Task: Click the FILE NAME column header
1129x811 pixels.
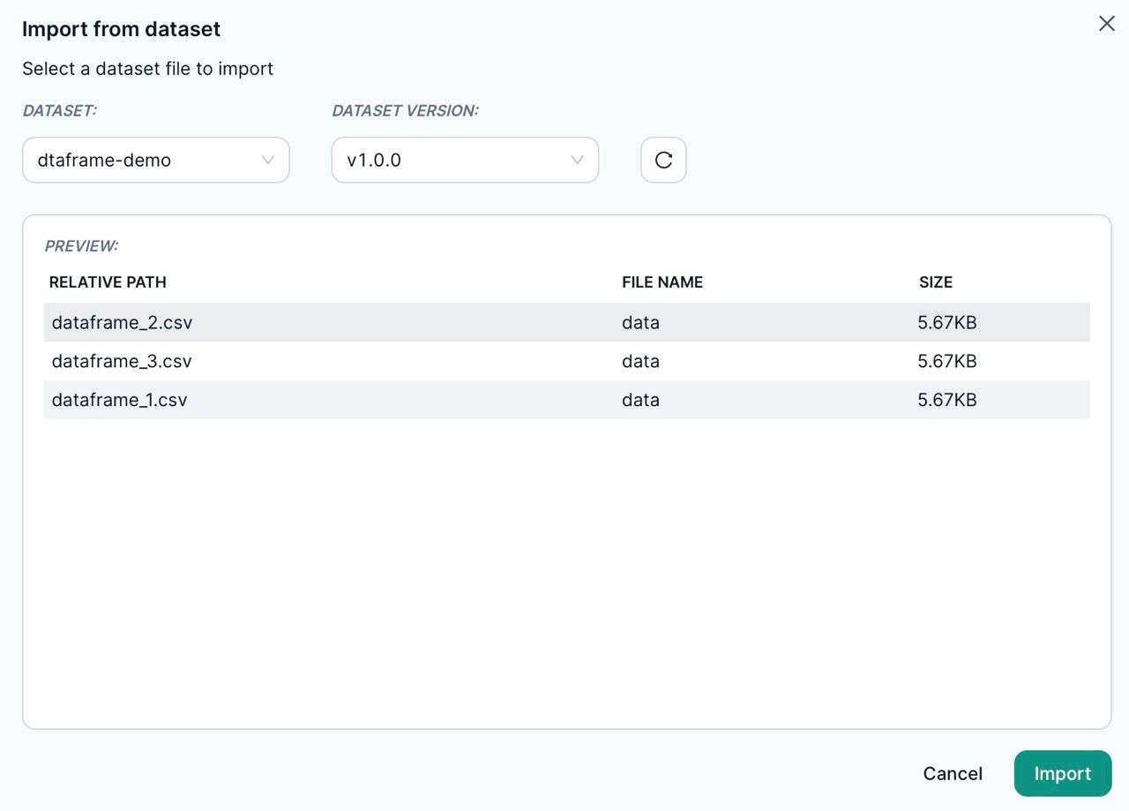Action: coord(662,282)
